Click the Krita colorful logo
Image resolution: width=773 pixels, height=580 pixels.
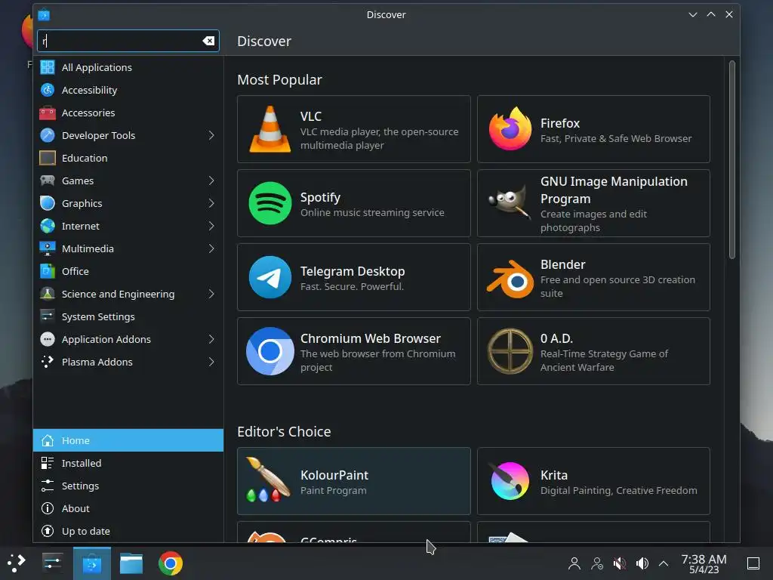pyautogui.click(x=510, y=481)
